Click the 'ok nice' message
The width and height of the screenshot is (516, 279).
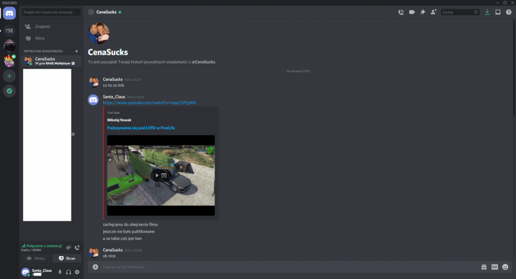(109, 256)
